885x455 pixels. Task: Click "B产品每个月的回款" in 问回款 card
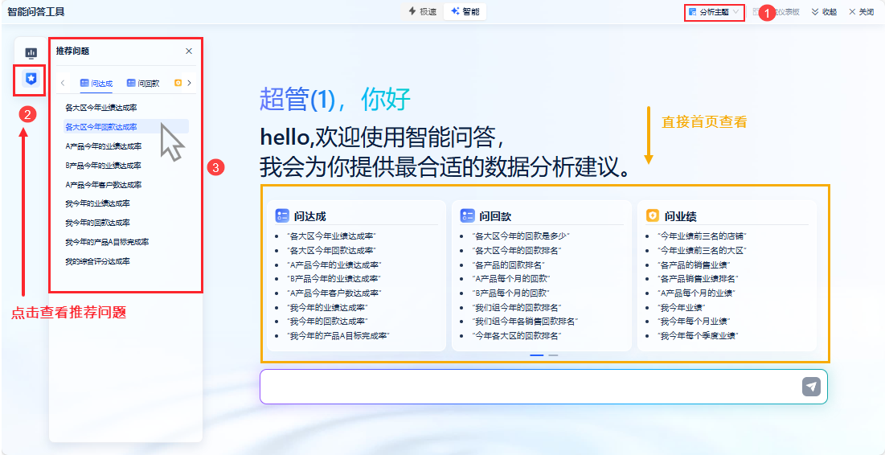coord(511,293)
